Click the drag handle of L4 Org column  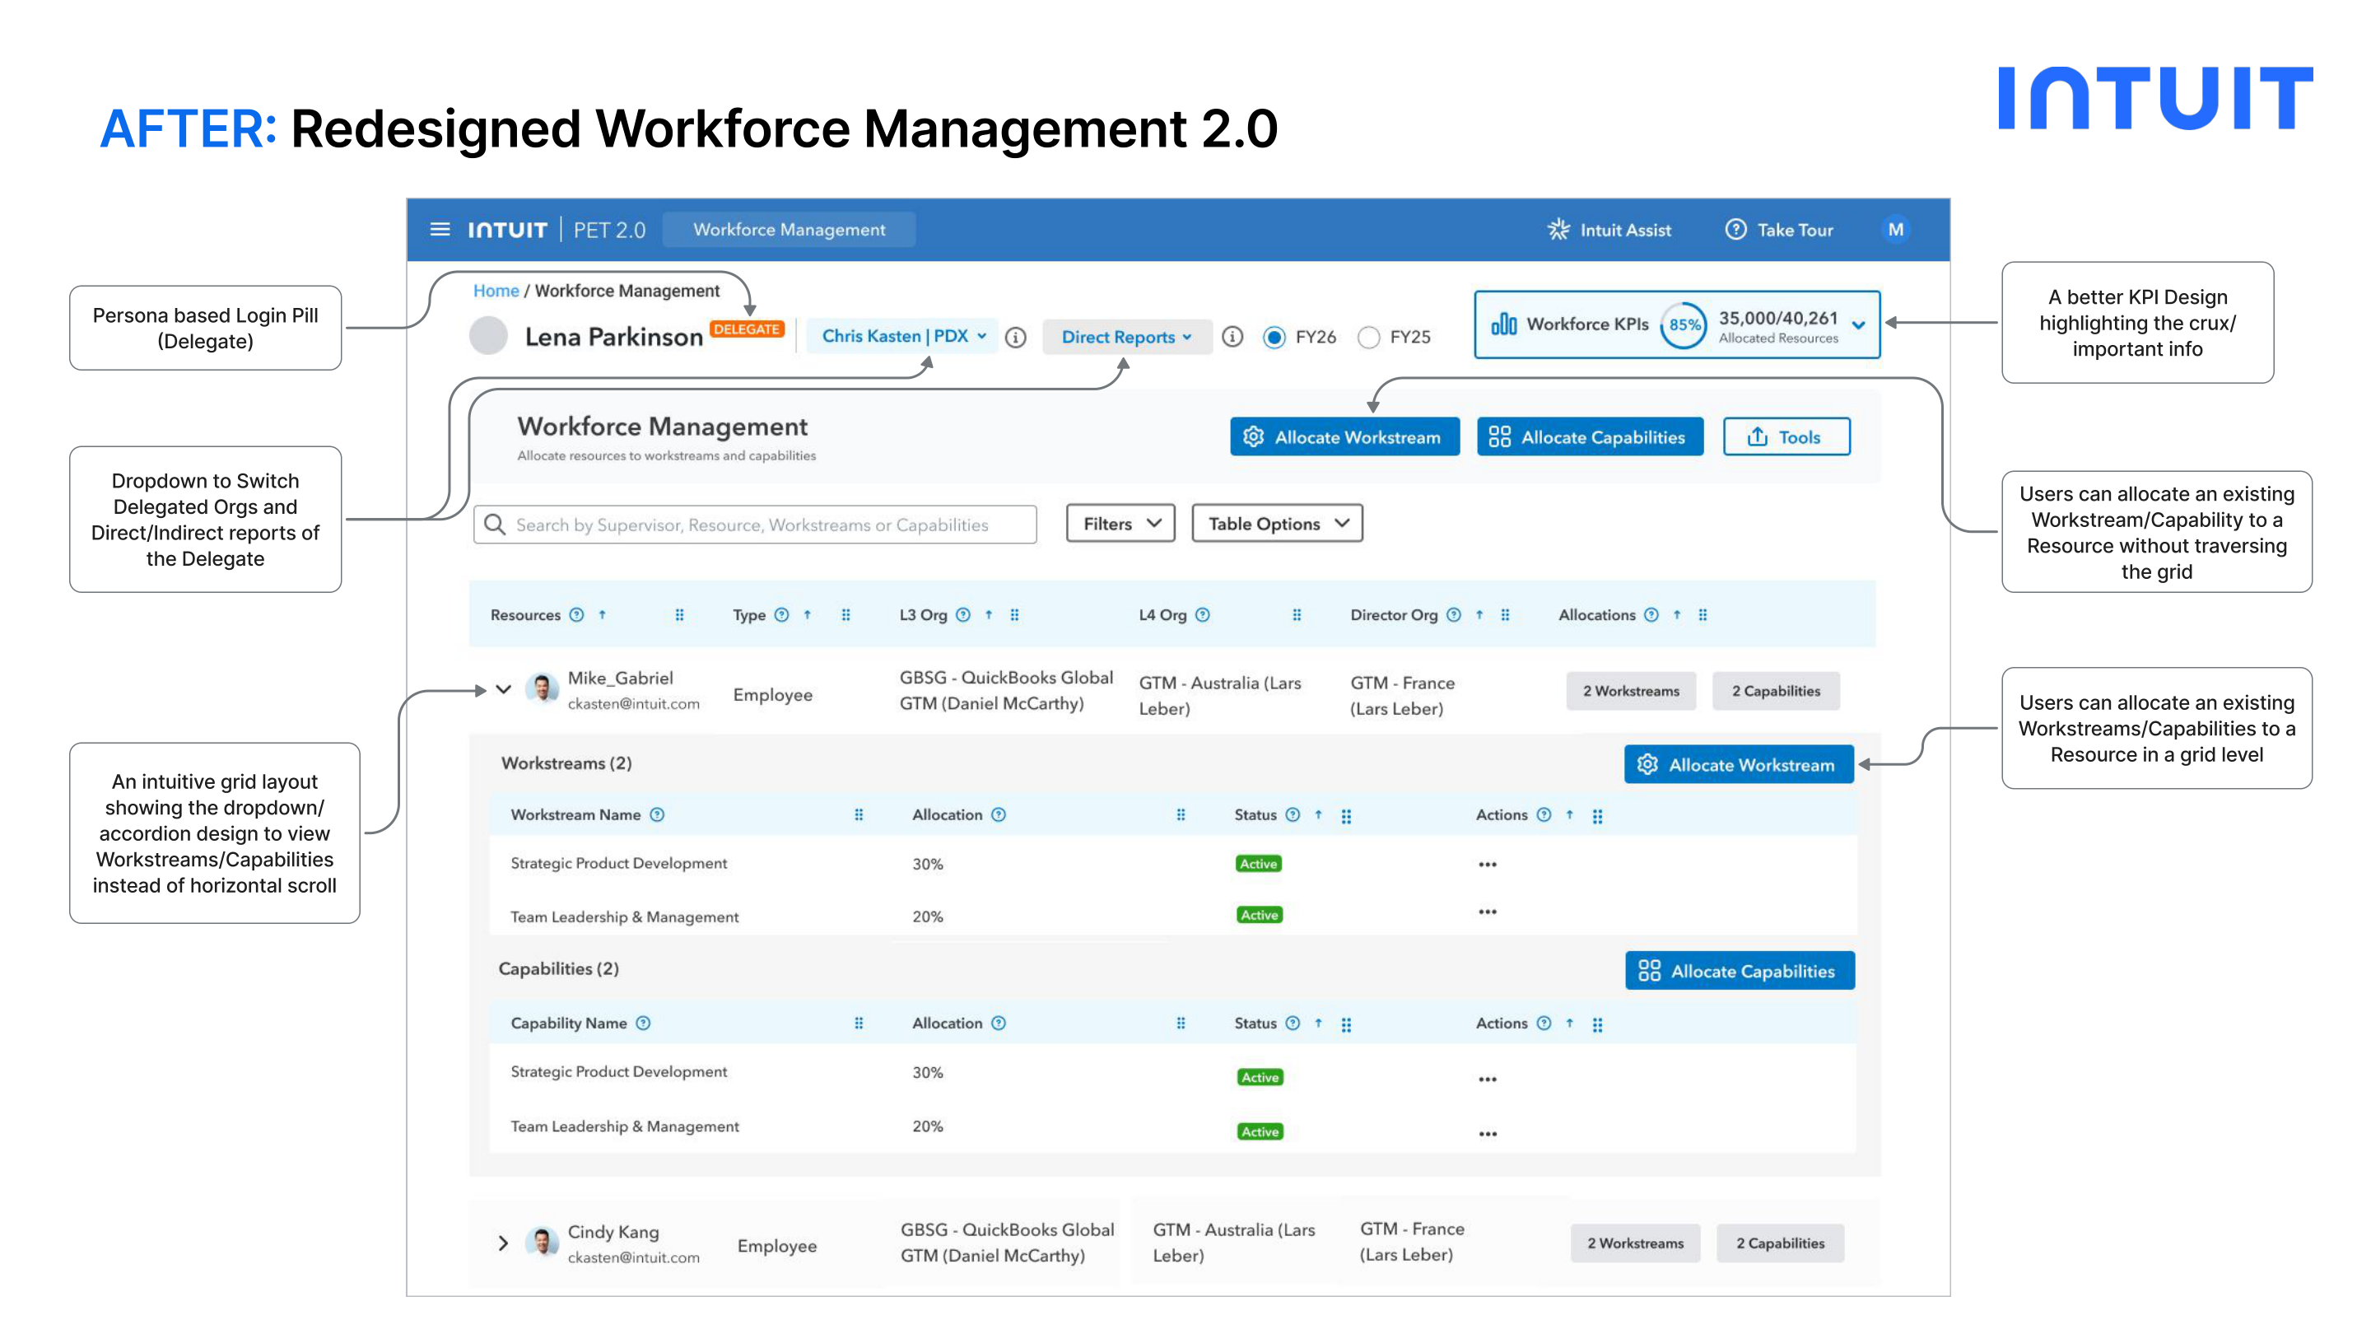[1297, 614]
